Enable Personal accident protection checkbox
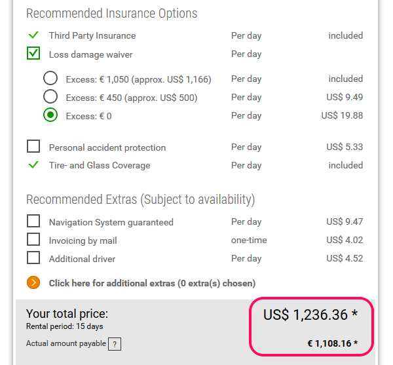Screen dimensions: 393x365 [33, 147]
